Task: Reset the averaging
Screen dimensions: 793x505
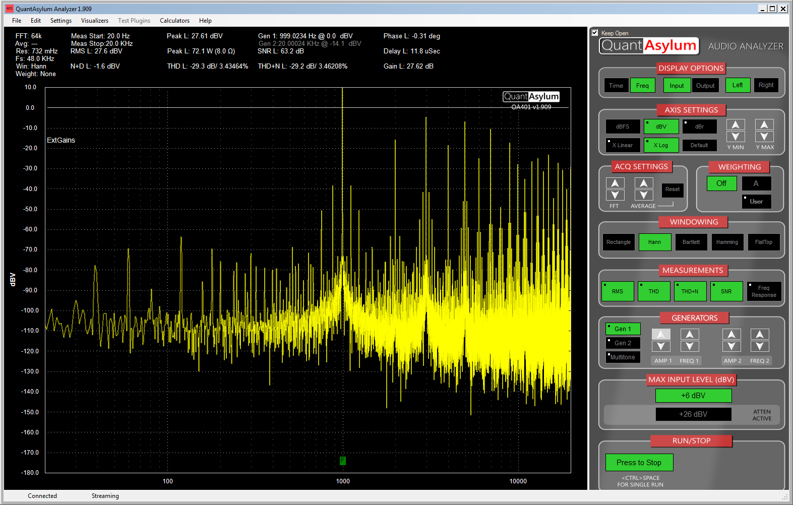Action: [673, 190]
